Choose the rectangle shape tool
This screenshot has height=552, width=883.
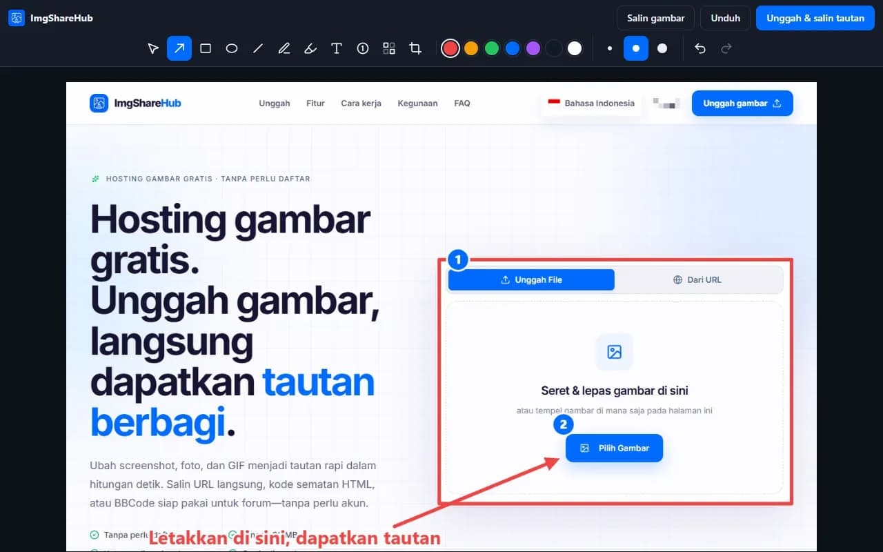click(x=206, y=48)
